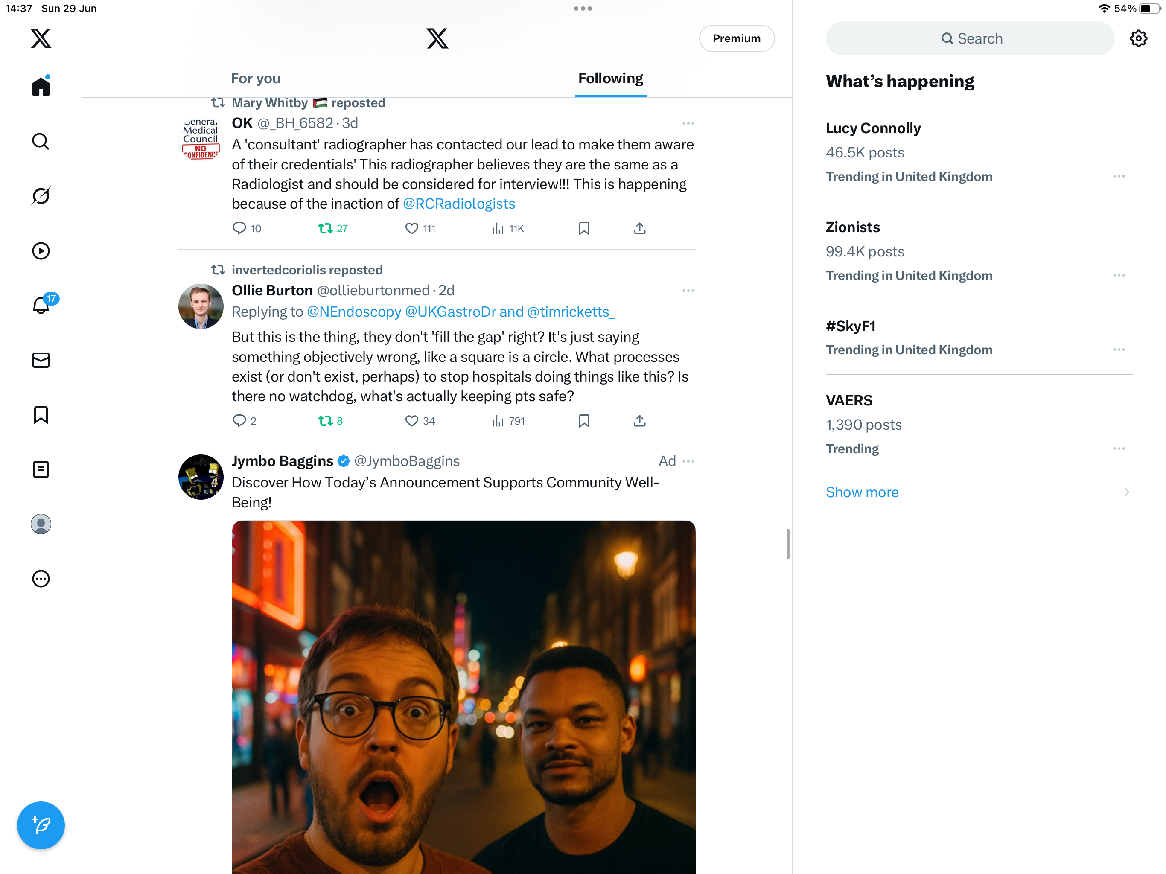Open more options for Zionists trend
The width and height of the screenshot is (1166, 874).
click(x=1119, y=276)
